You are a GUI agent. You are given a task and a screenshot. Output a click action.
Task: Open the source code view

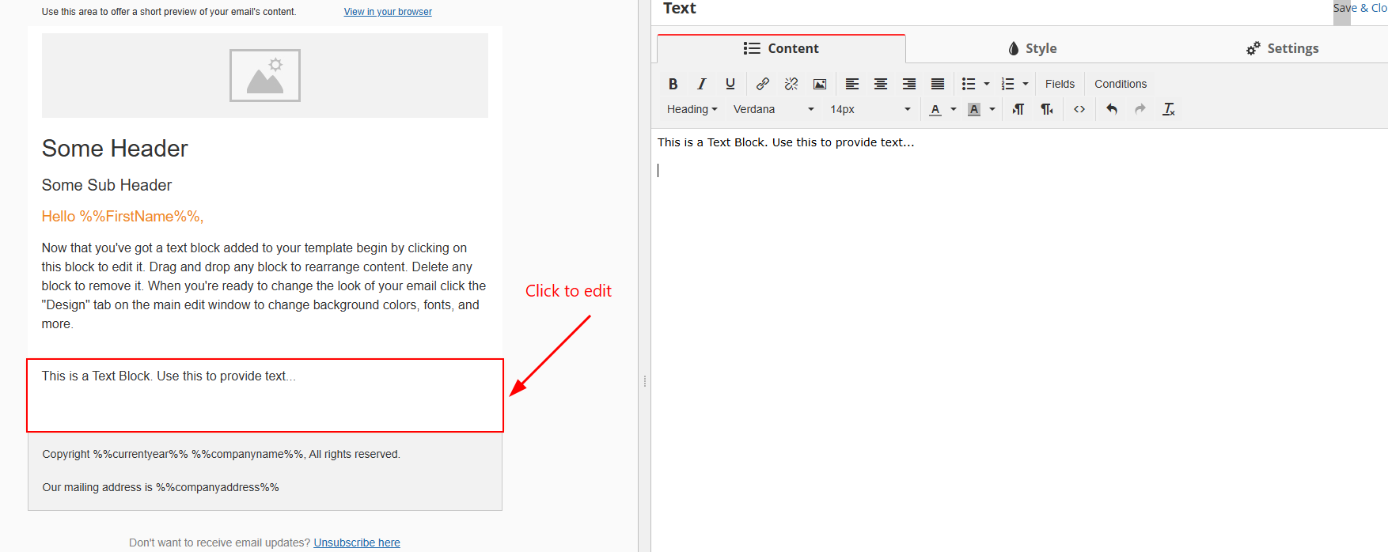1079,109
